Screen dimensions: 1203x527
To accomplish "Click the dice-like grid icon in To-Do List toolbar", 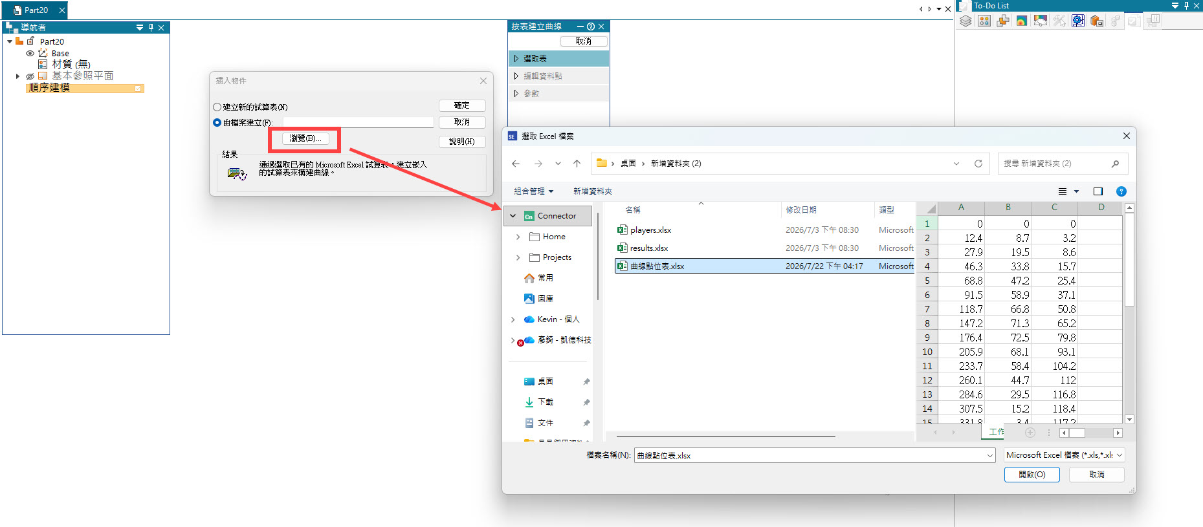I will pos(984,21).
